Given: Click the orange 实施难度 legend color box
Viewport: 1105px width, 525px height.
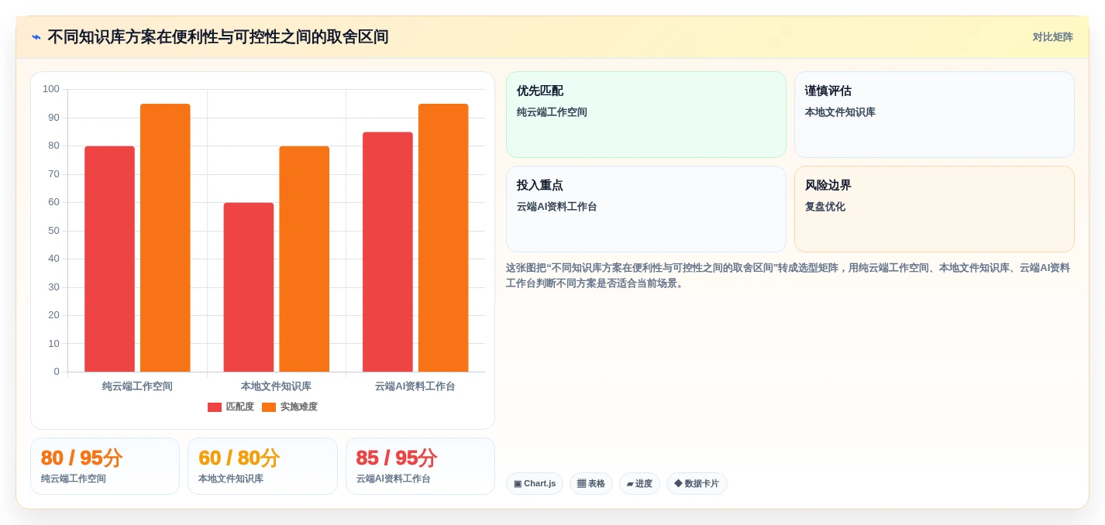Looking at the screenshot, I should point(269,407).
